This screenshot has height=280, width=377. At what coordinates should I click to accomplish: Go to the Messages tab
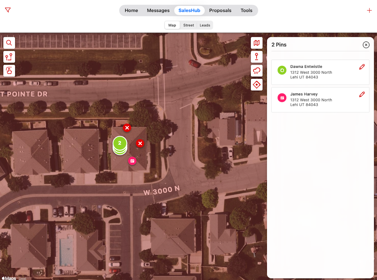click(158, 10)
